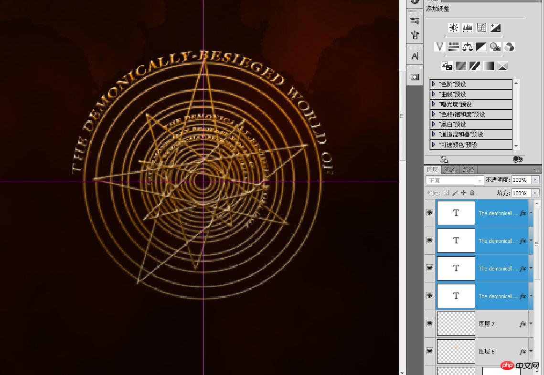Toggle new adjustments clip to layer

[x=518, y=159]
